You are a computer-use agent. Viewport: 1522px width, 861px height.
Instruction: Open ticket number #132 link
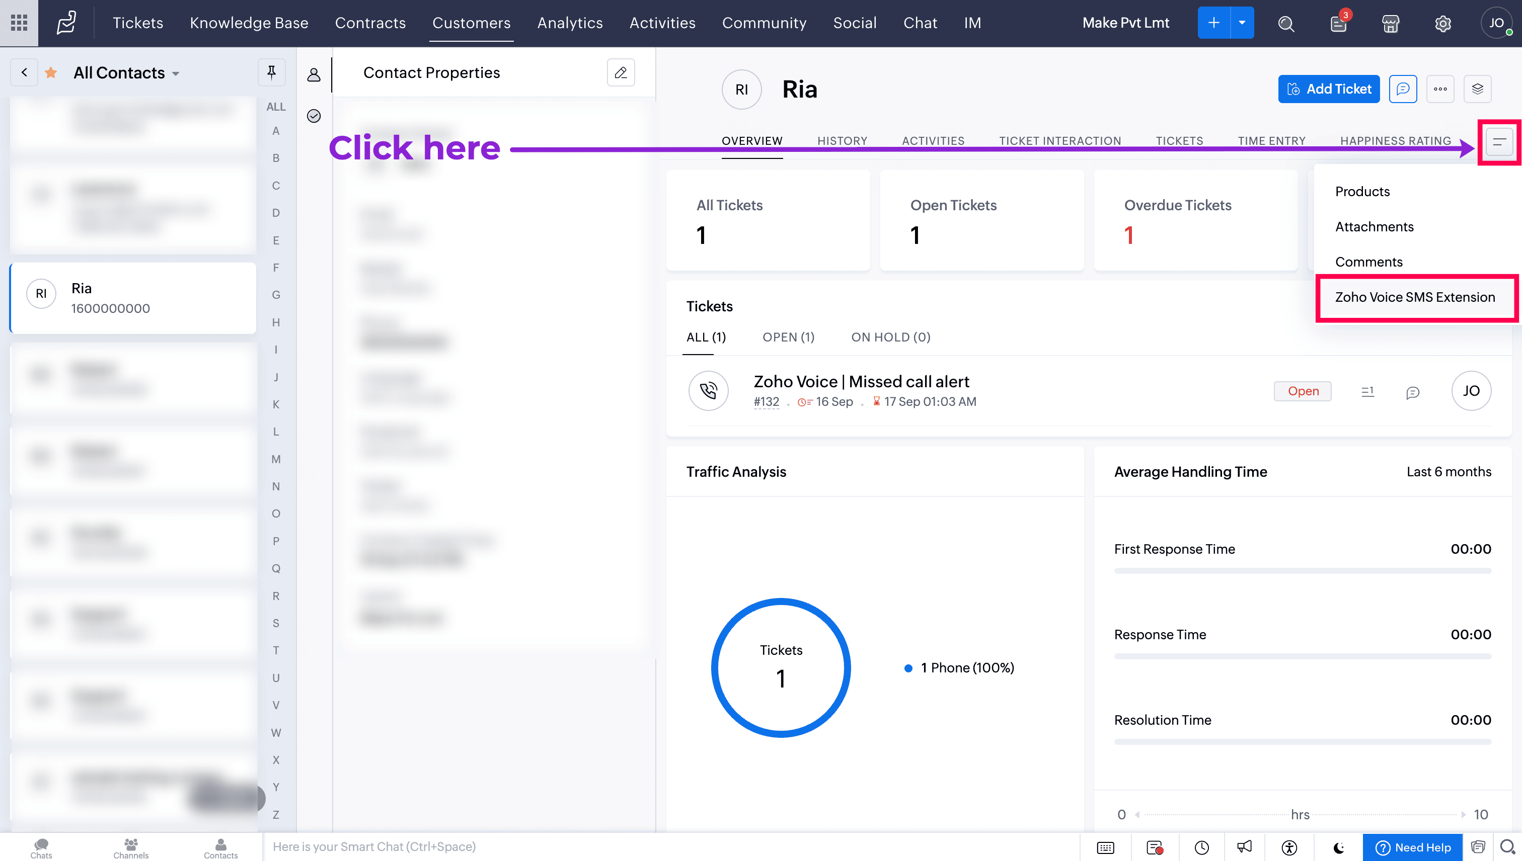(x=766, y=401)
